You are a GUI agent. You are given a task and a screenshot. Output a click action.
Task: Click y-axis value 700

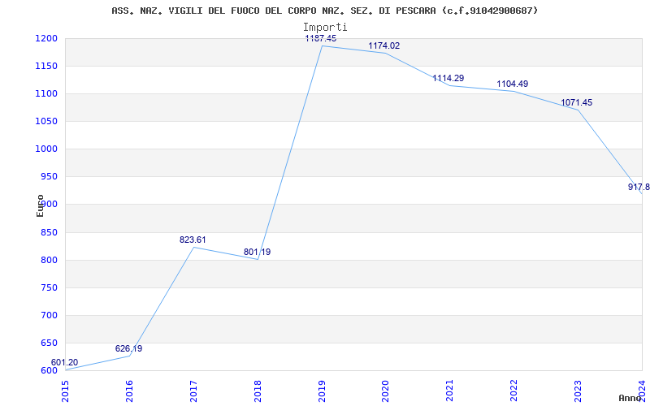(49, 316)
